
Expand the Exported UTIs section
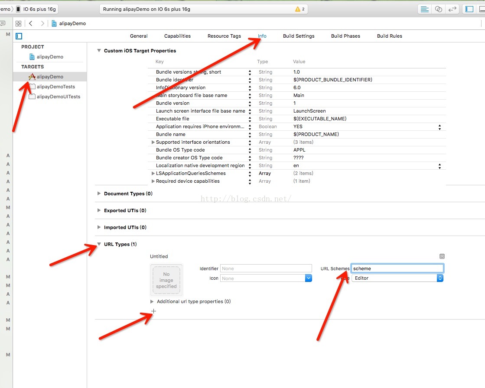[x=99, y=210]
